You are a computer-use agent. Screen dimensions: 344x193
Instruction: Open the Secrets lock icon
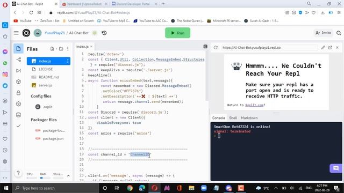pyautogui.click(x=18, y=93)
